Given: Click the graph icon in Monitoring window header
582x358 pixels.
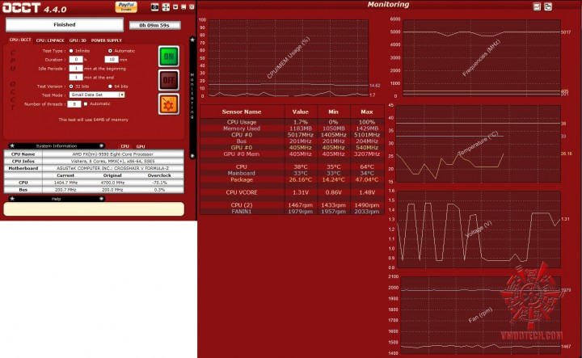Looking at the screenshot, I should pos(537,6).
